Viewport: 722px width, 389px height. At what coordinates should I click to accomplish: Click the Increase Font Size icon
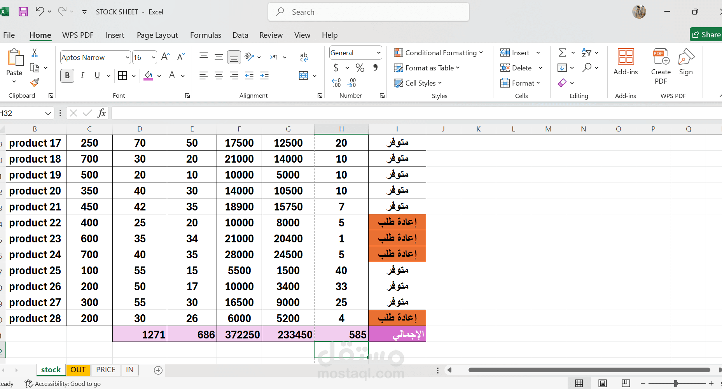165,57
